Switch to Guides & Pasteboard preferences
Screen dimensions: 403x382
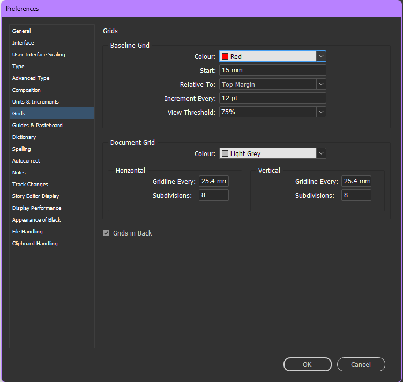coord(37,126)
